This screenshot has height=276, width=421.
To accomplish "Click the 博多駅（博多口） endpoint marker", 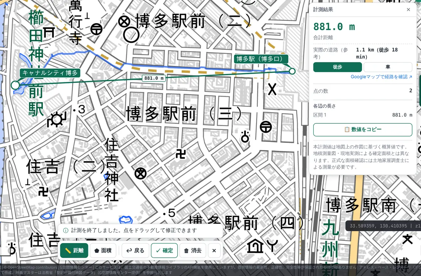I will 292,71.
